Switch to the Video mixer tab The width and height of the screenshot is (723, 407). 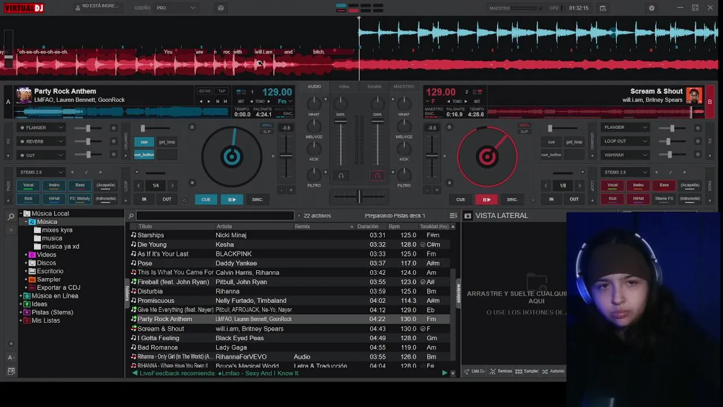point(344,86)
